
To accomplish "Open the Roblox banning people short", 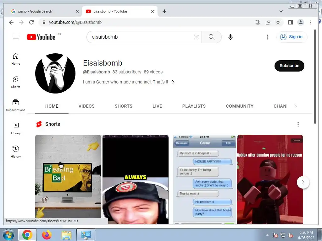I will 270,179.
